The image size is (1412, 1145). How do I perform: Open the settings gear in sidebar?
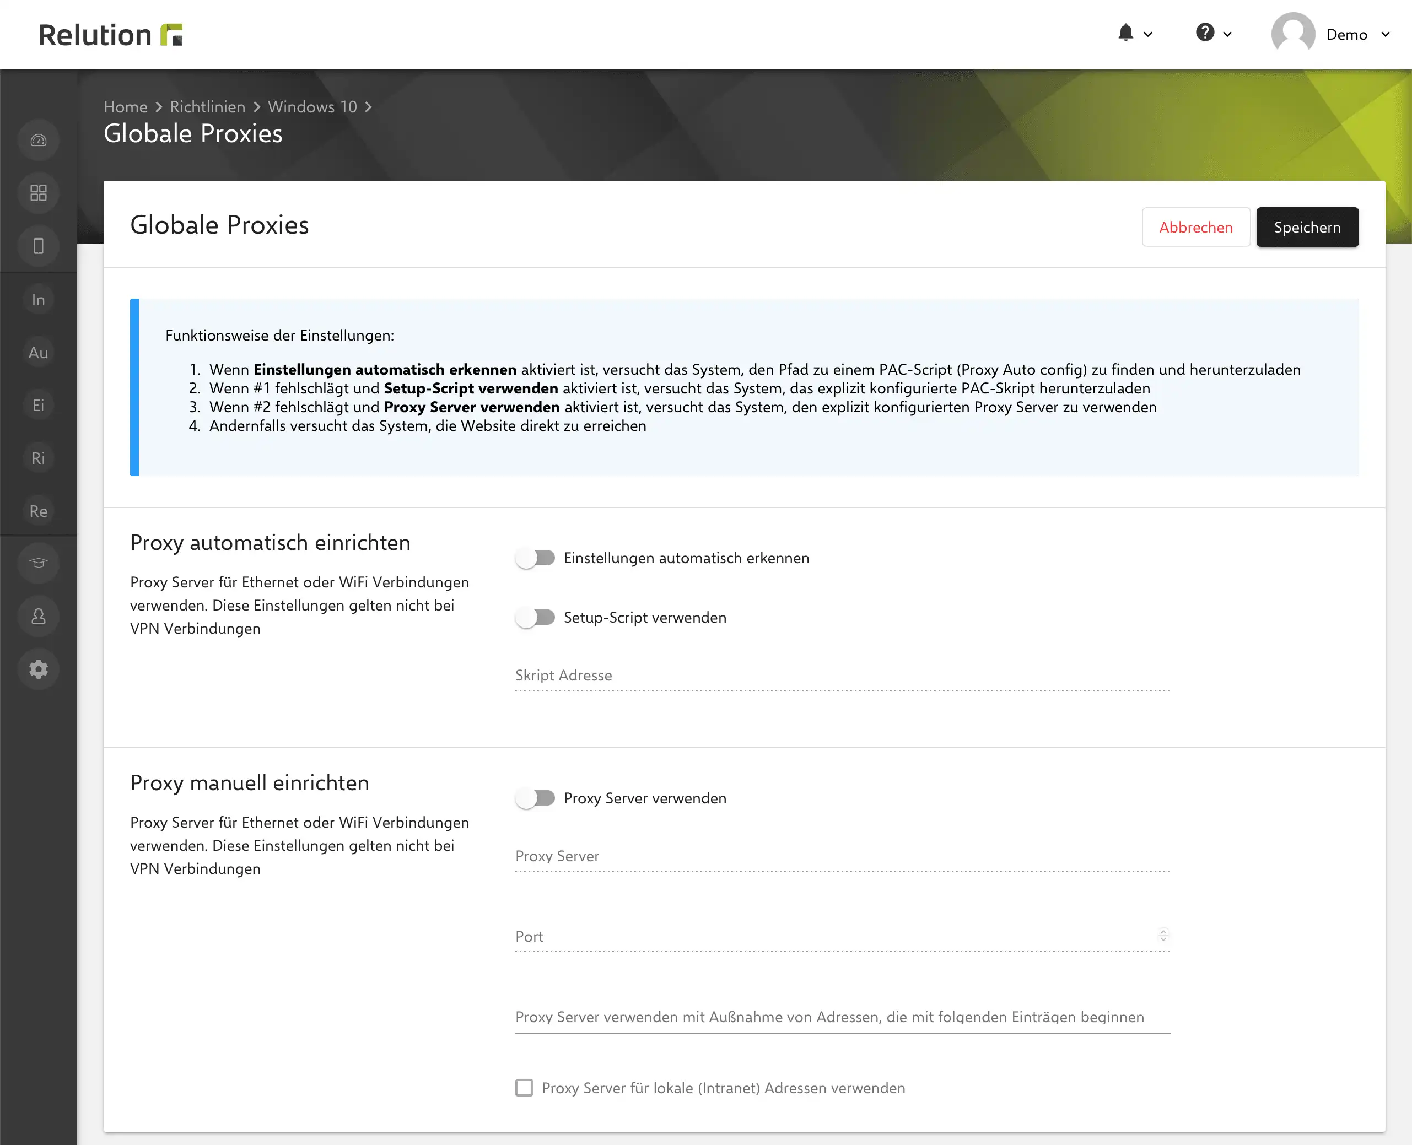38,669
